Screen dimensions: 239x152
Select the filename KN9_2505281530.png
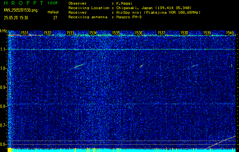(x=21, y=10)
